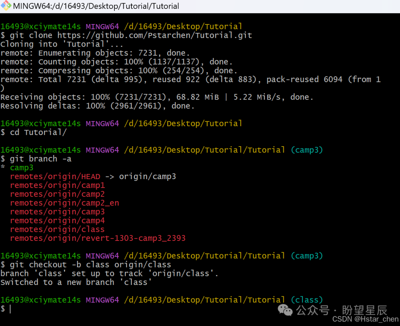Click the "remotes/origin/revert-1303-camp3_2393" branch
The width and height of the screenshot is (400, 326).
point(98,238)
